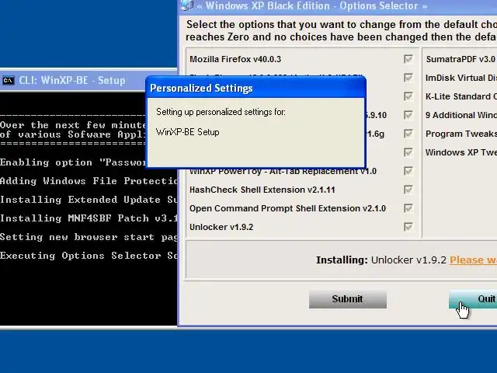The width and height of the screenshot is (497, 373).
Task: Click the CLI window command prompt icon
Action: click(x=9, y=81)
